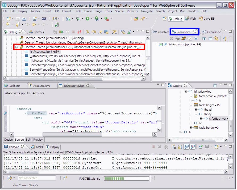
Task: Click the Debug bug icon in toolbar
Action: click(78, 19)
